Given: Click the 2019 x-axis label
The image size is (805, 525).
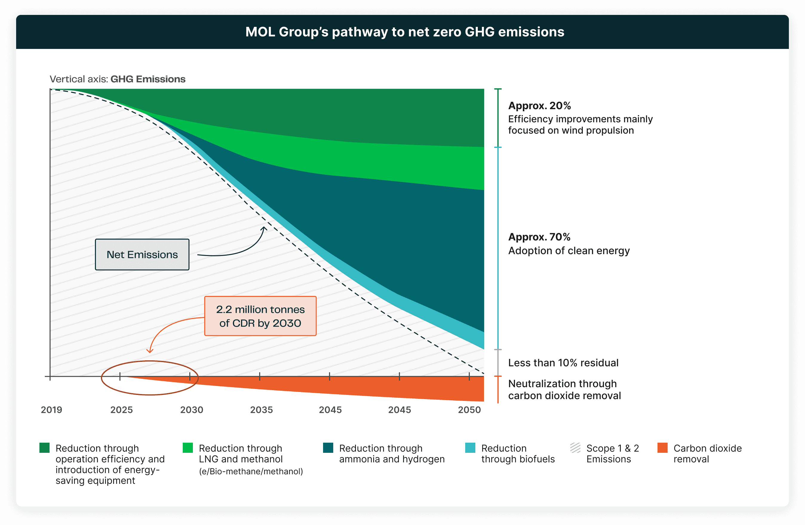Looking at the screenshot, I should click(x=51, y=410).
